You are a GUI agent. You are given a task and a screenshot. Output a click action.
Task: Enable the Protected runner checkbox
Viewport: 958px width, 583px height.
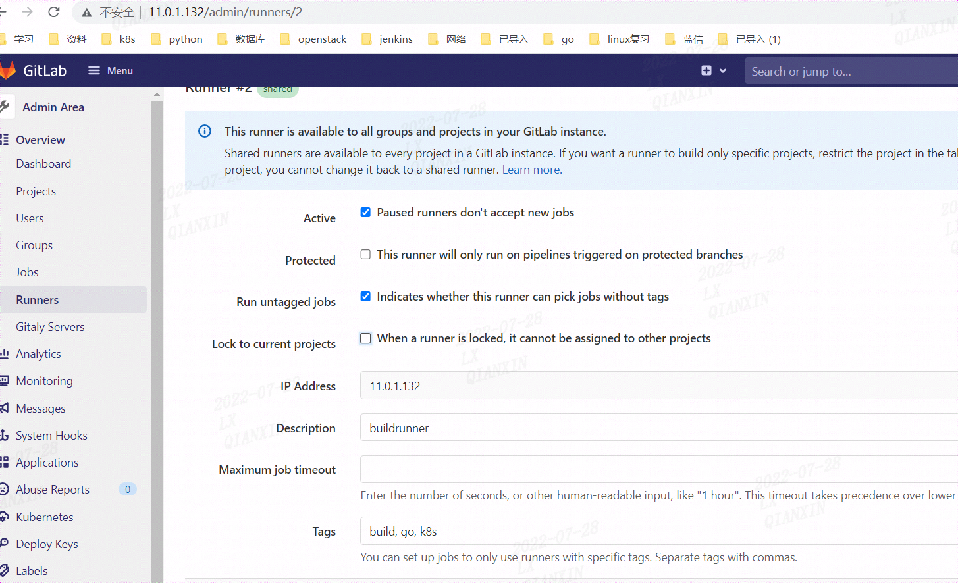click(365, 254)
